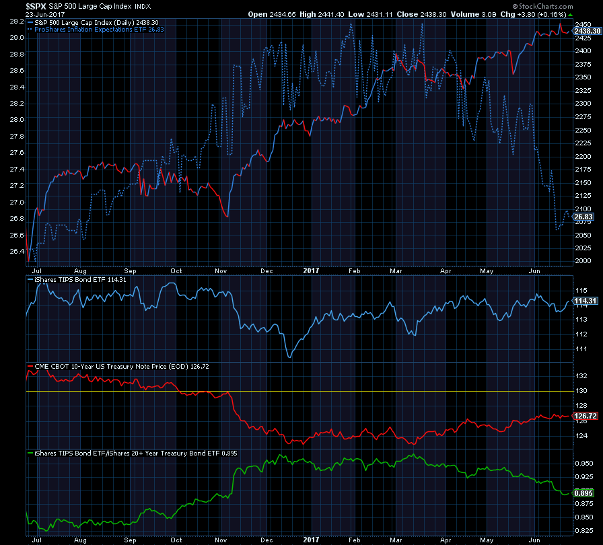This screenshot has width=603, height=545.
Task: Click the 26.4 label on left axis
Action: point(17,252)
